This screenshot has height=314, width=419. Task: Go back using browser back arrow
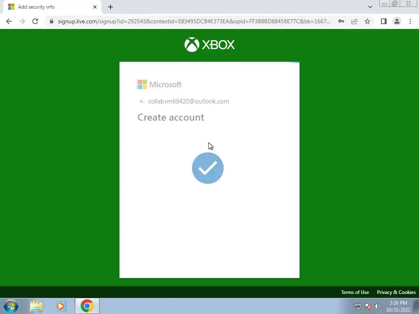tap(9, 21)
